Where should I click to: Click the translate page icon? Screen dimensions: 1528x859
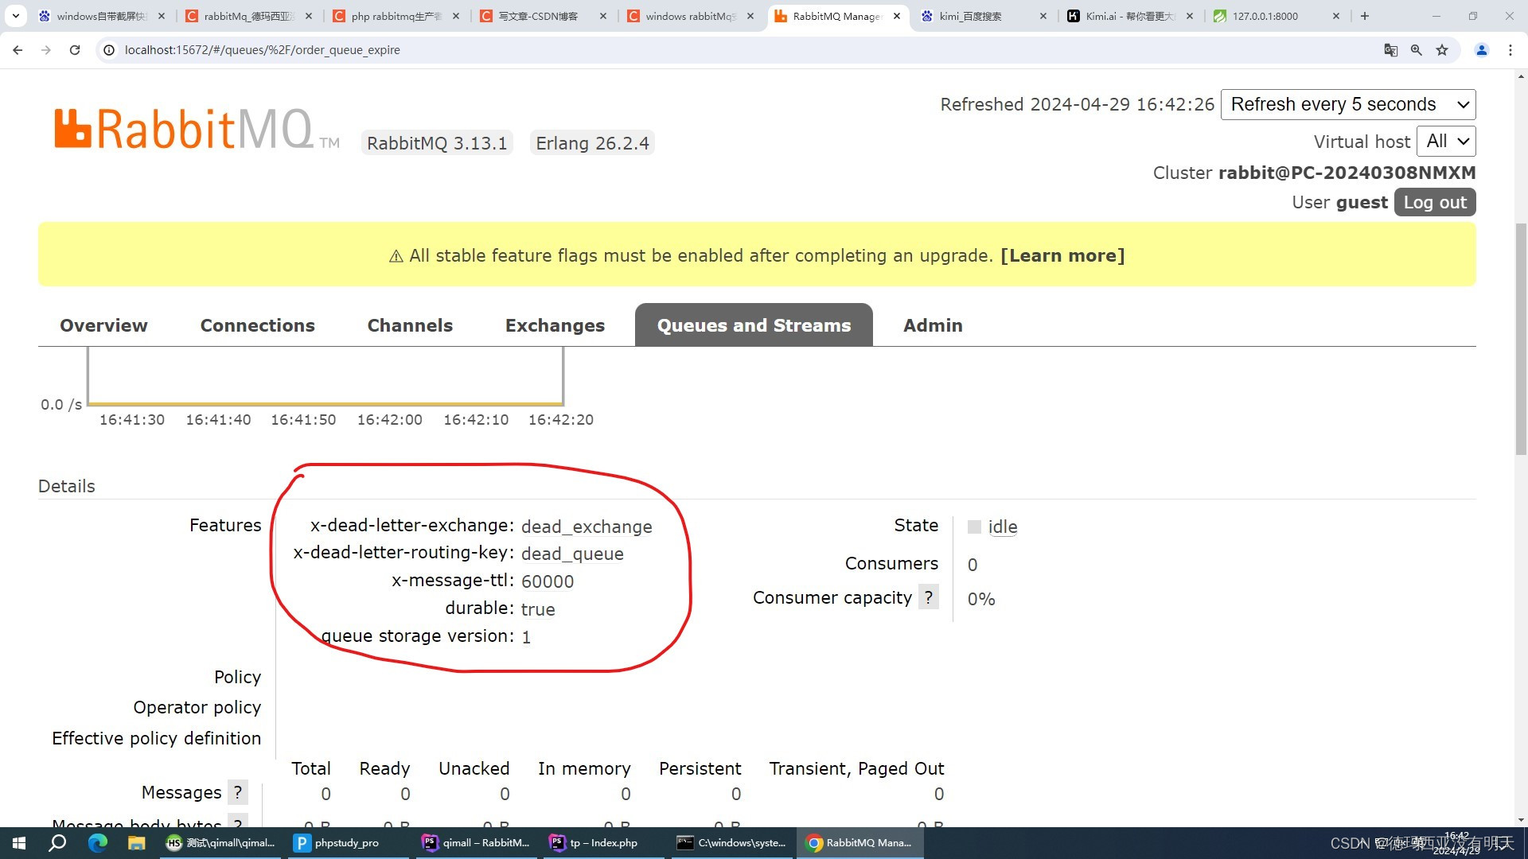[1390, 50]
